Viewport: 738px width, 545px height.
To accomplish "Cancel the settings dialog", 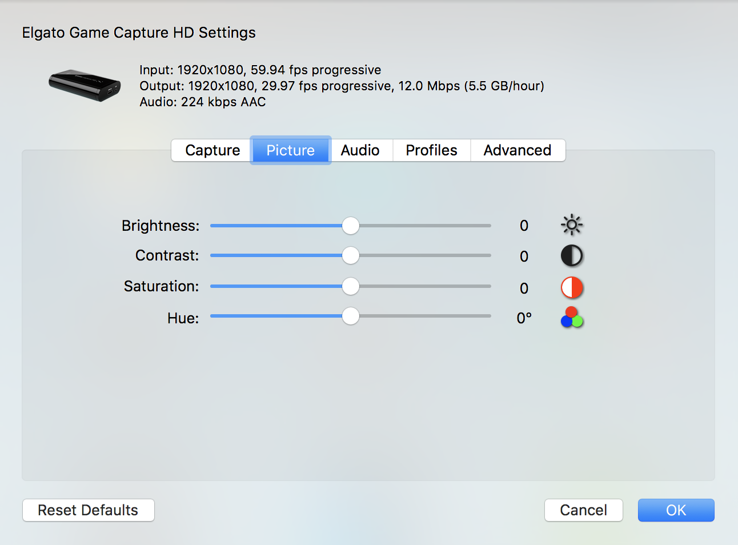I will pos(583,510).
